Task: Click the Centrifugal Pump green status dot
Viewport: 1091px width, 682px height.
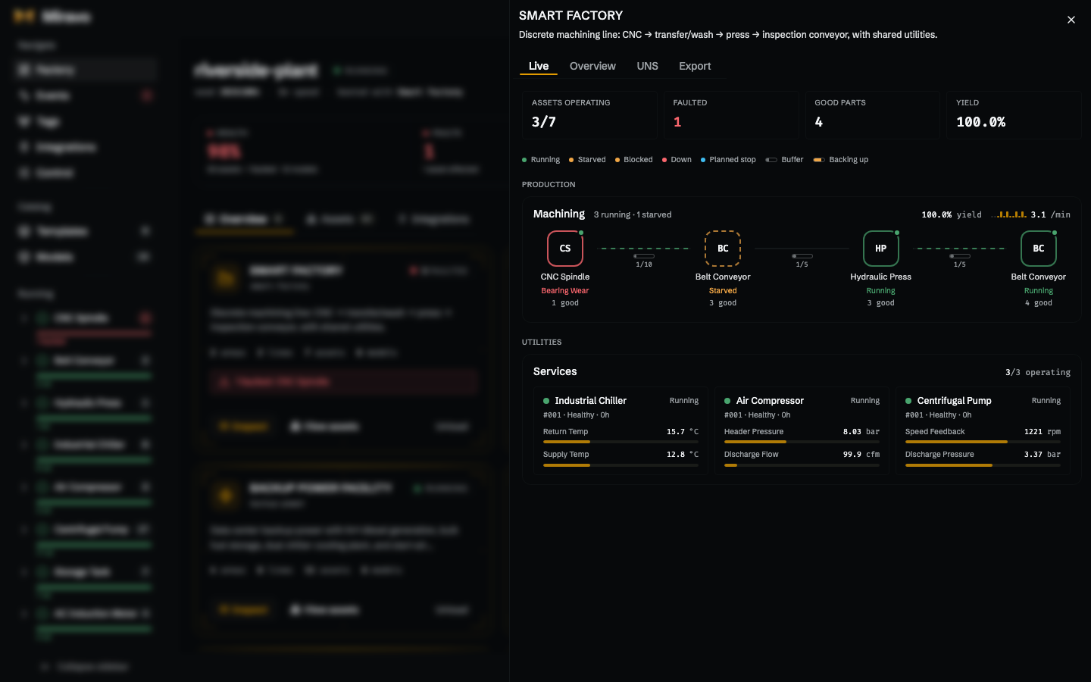Action: (x=908, y=401)
